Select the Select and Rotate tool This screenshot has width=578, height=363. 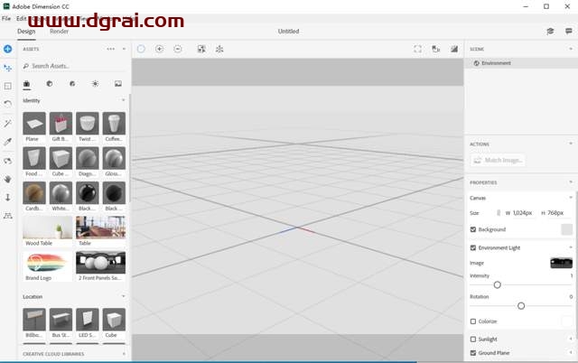(8, 104)
